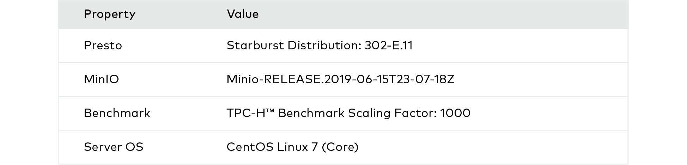Screen dimensions: 687x165
Task: Select the Benchmark property cell
Action: tap(117, 113)
